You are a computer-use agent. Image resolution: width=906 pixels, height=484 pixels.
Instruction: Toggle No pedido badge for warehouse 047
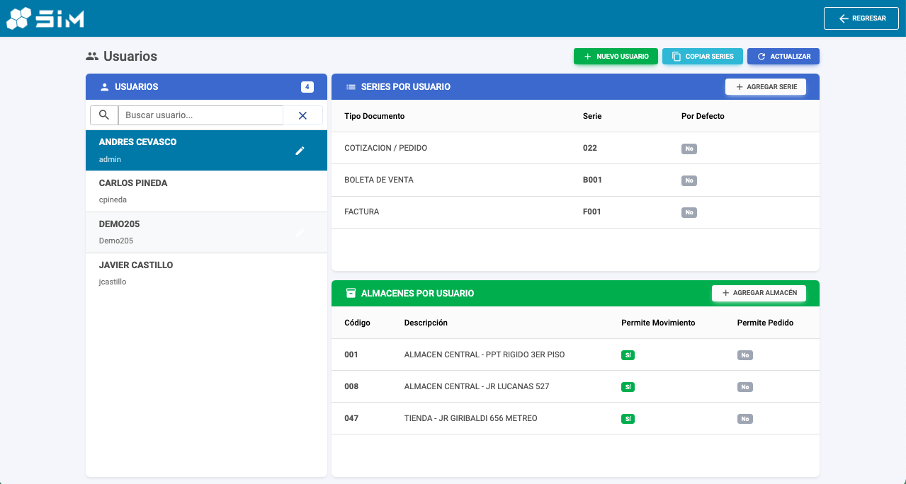point(745,419)
